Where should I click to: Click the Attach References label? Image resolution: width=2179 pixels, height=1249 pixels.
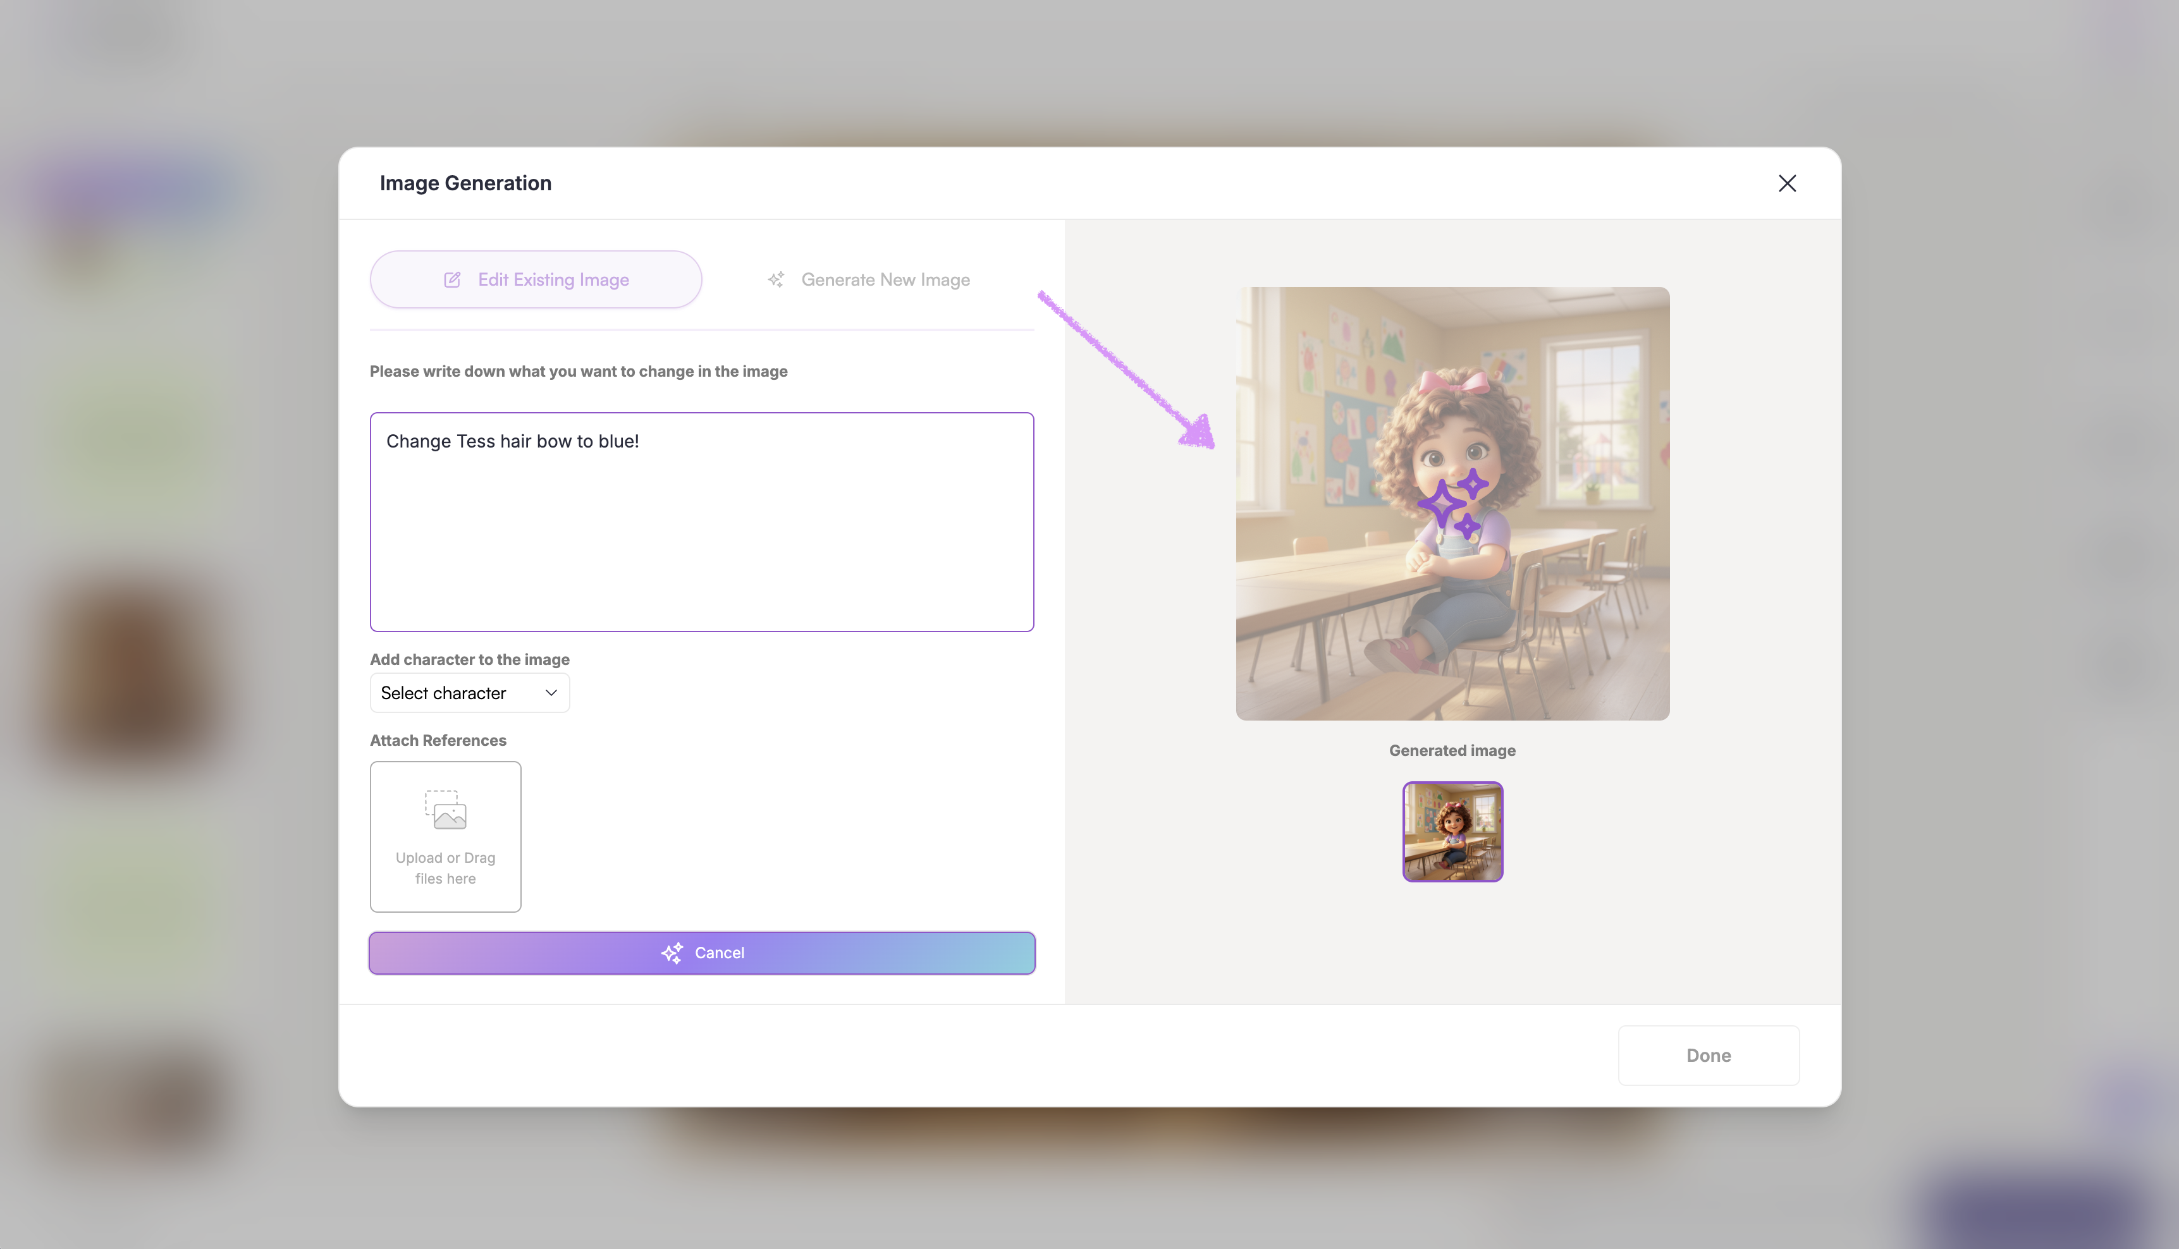click(438, 740)
